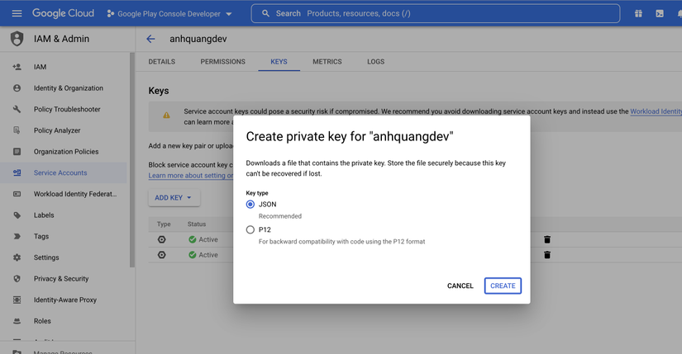
Task: Click the search products and resources field
Action: coord(446,14)
